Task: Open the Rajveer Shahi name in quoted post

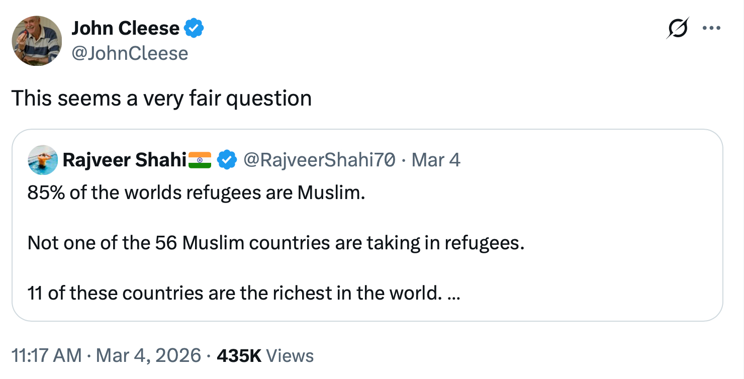Action: pyautogui.click(x=124, y=160)
